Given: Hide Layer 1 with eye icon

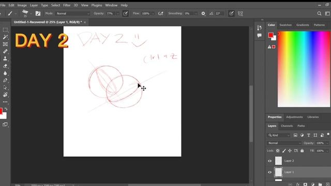Looking at the screenshot, I should click(270, 172).
